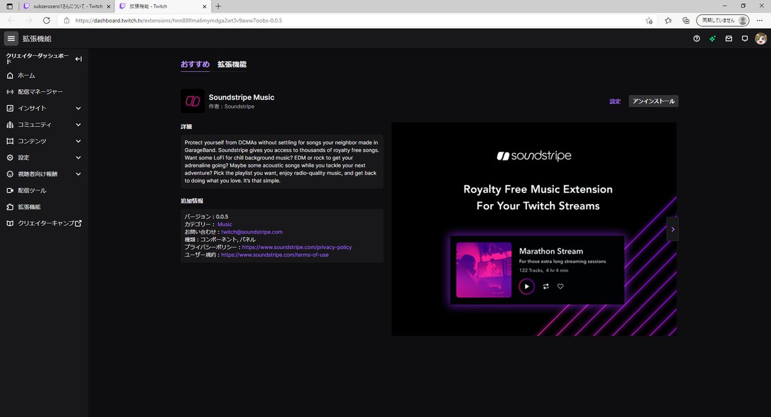Click the アンインストール button

coord(653,101)
